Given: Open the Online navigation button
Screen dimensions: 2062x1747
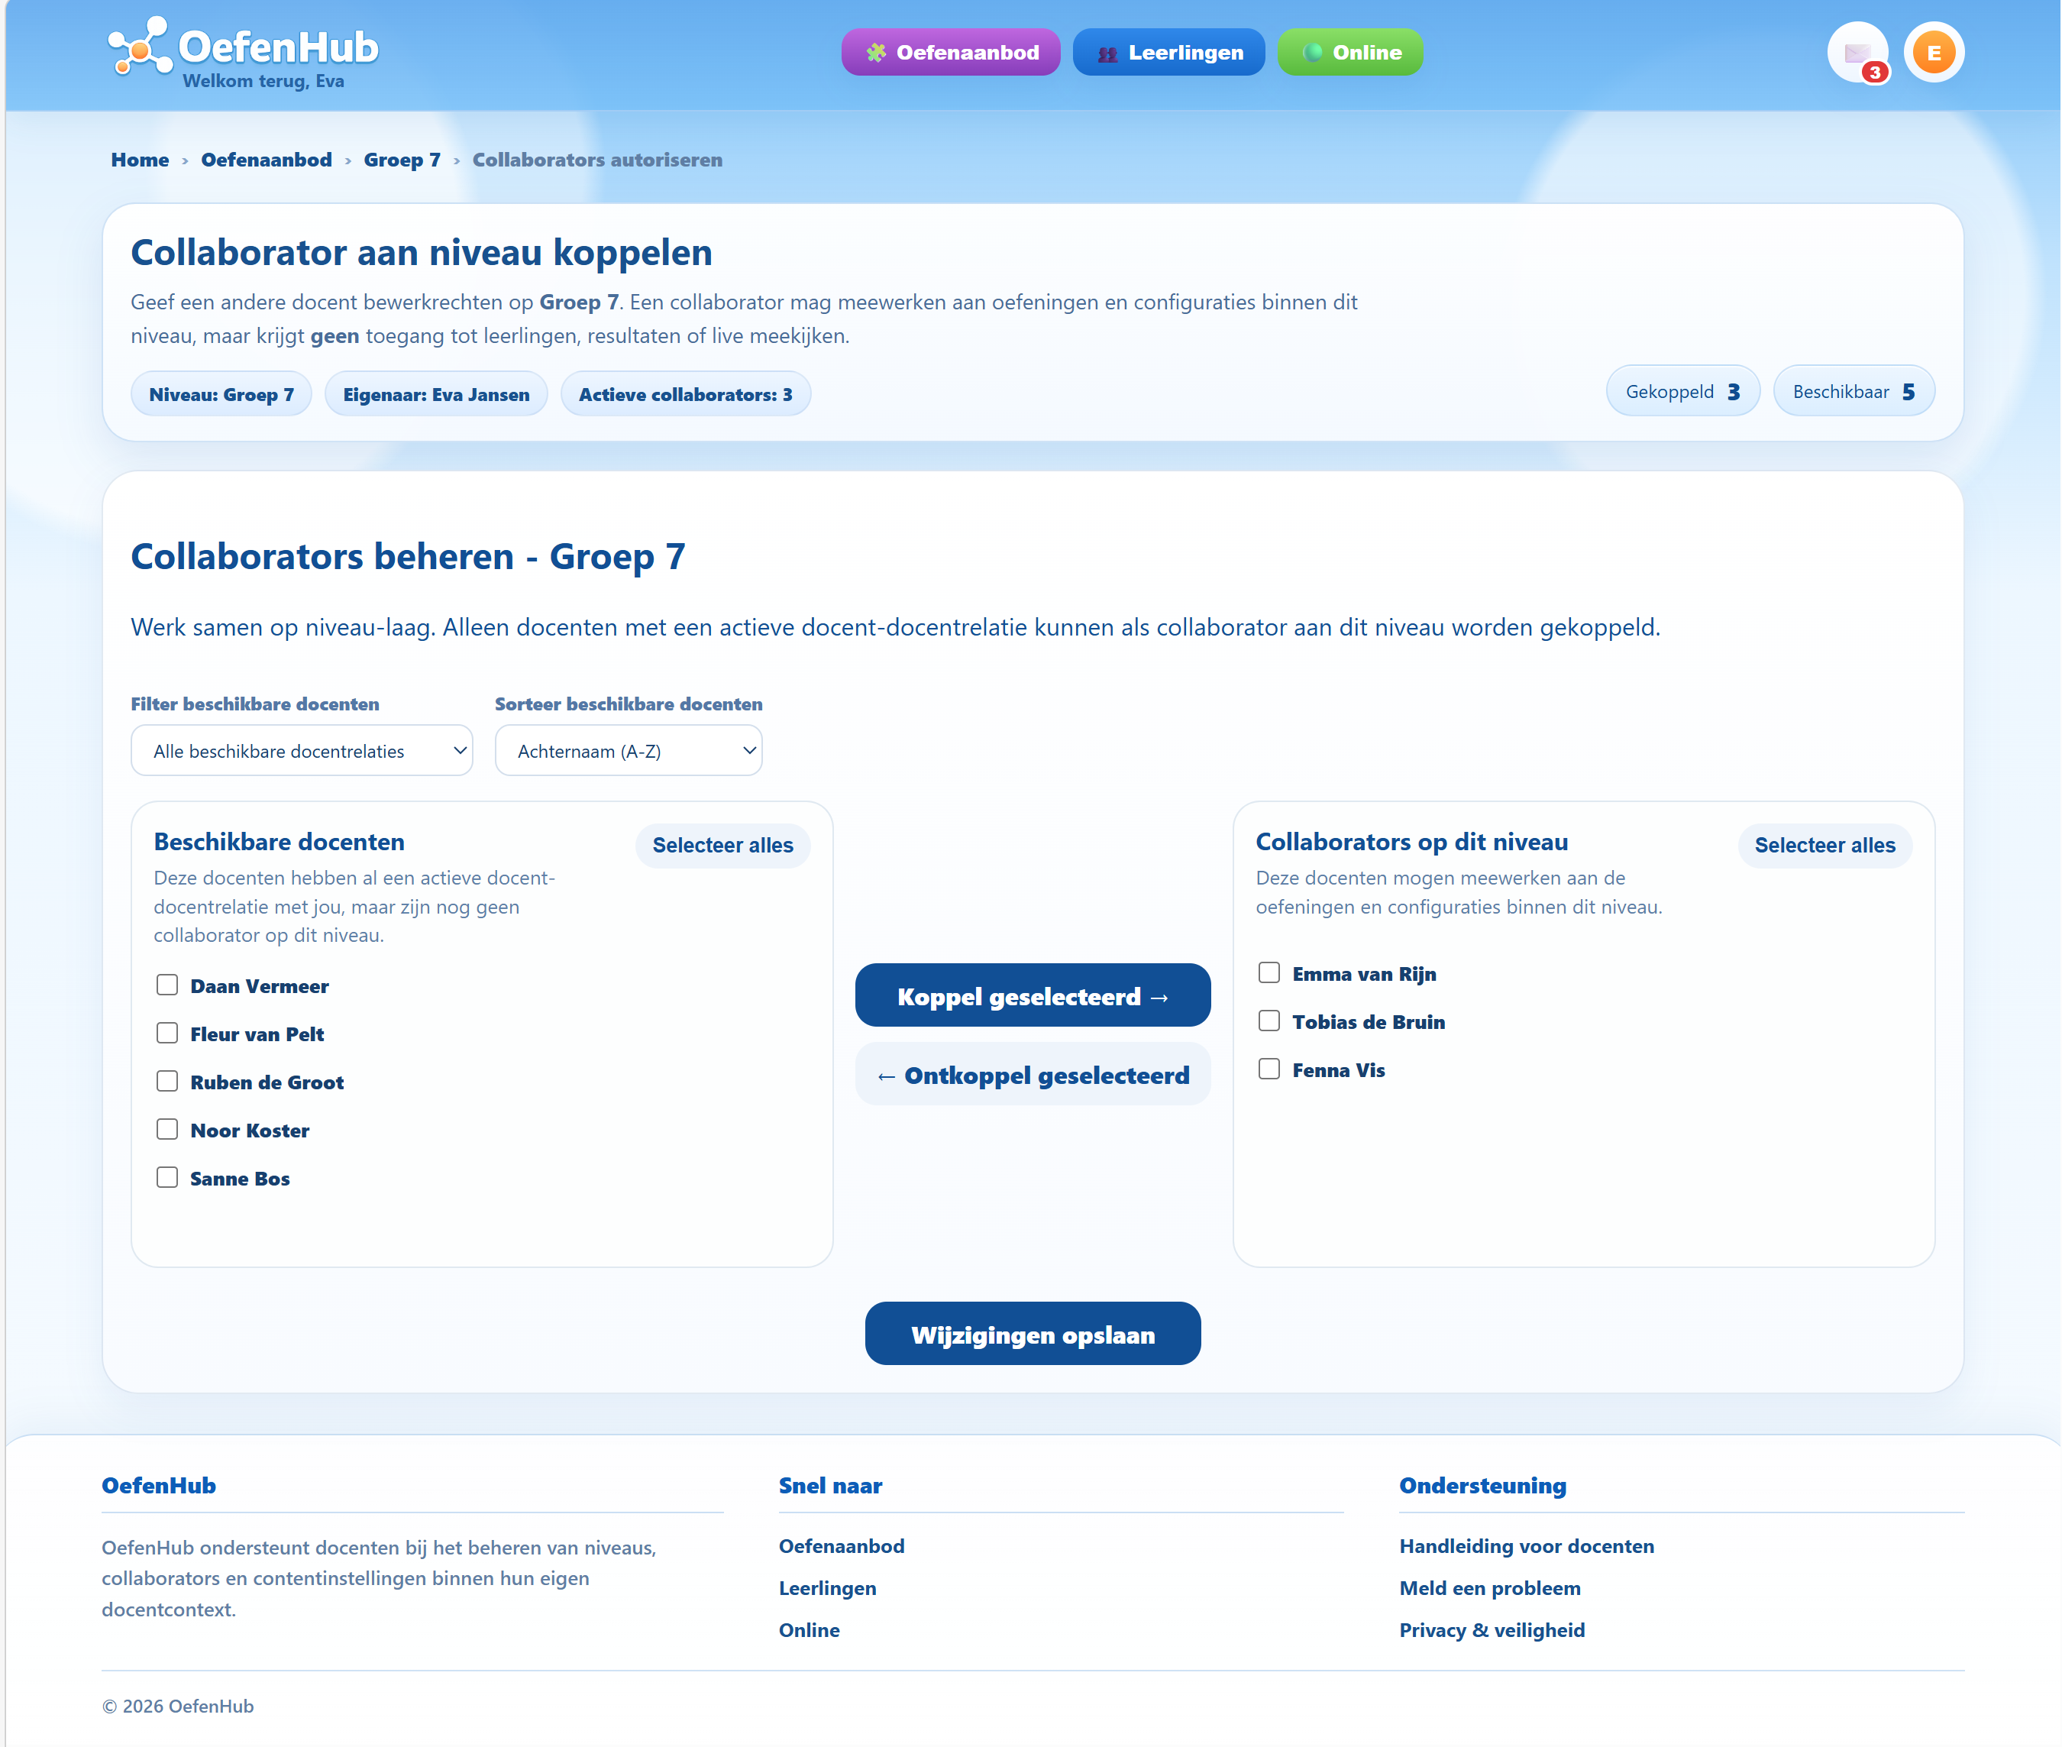Looking at the screenshot, I should point(1349,53).
